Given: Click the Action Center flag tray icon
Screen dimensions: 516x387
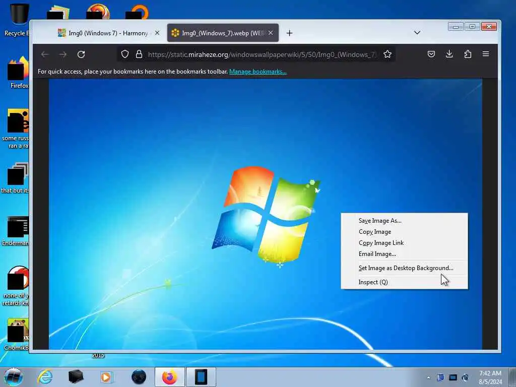Looking at the screenshot, I should click(x=440, y=377).
